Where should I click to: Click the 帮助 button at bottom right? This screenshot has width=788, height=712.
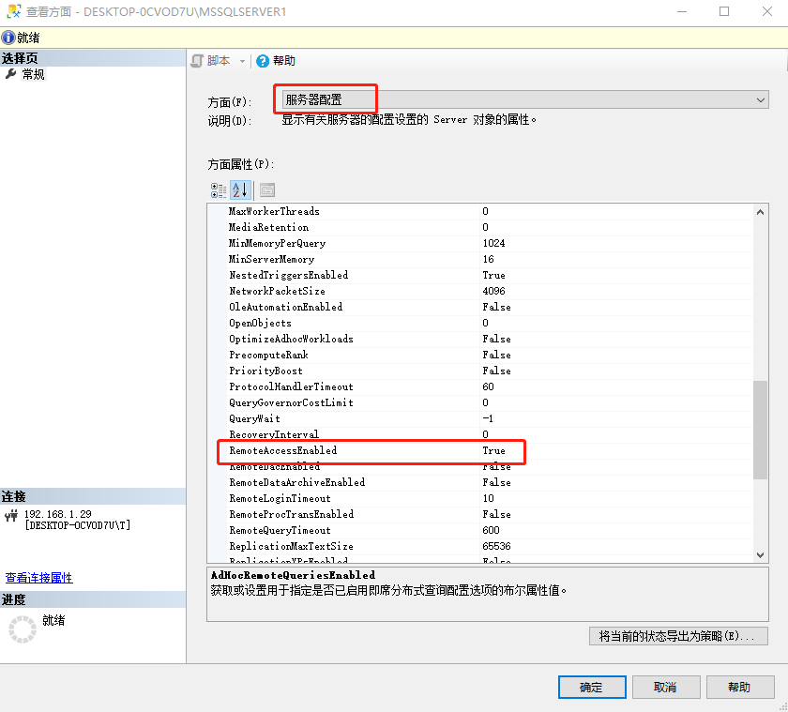click(739, 687)
